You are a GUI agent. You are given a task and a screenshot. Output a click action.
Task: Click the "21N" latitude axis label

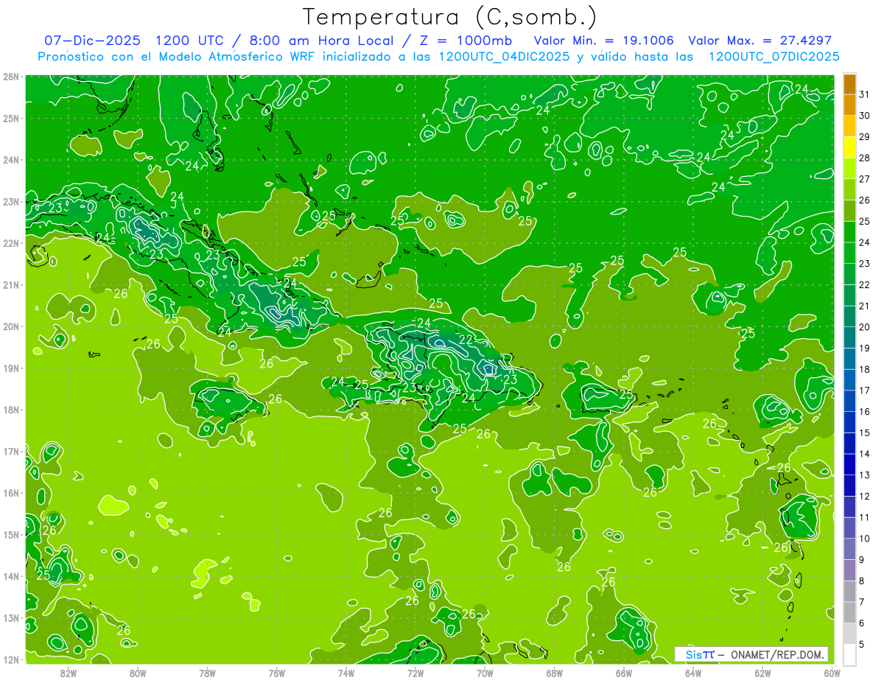tap(11, 284)
